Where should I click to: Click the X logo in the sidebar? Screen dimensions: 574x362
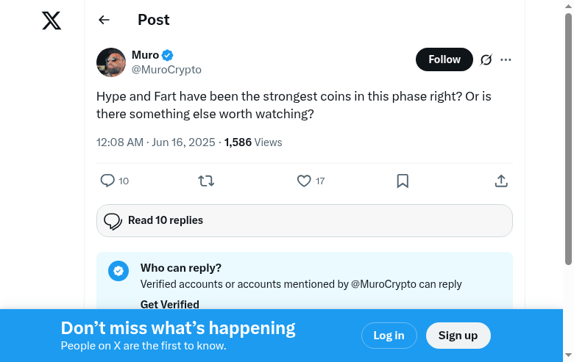click(x=52, y=21)
